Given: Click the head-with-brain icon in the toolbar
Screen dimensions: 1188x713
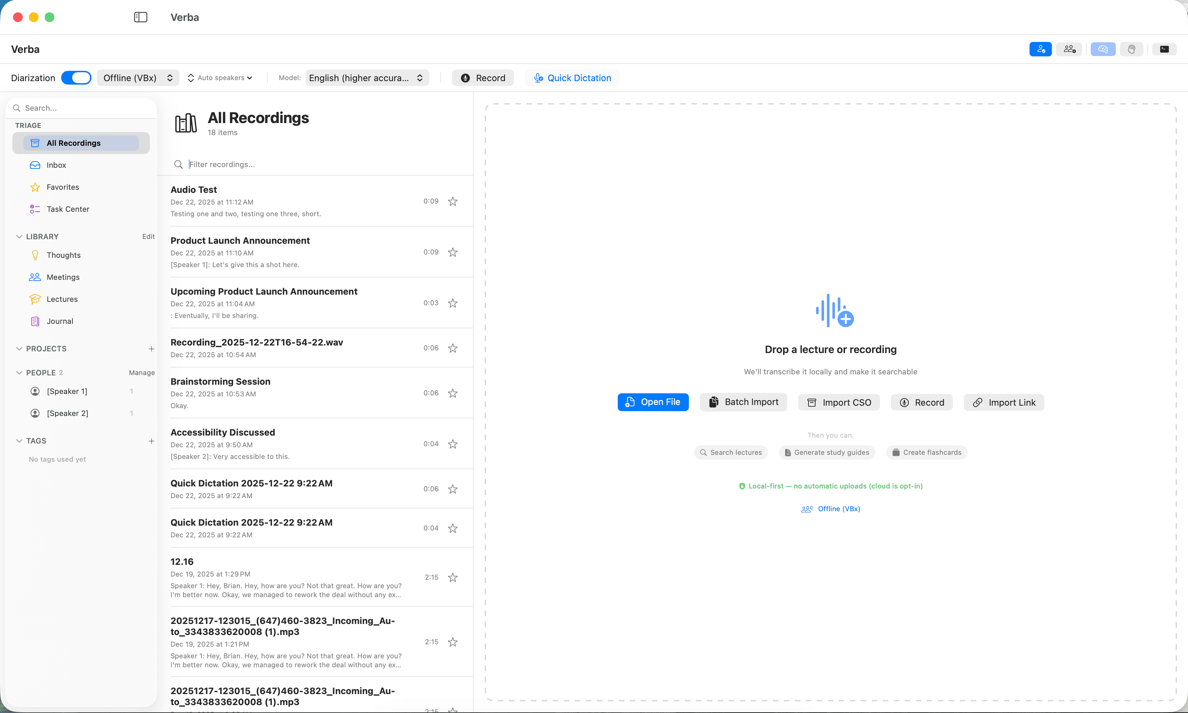Looking at the screenshot, I should [x=1132, y=48].
